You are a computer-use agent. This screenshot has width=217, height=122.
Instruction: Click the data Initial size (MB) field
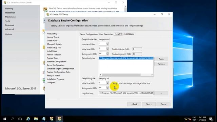pos(102,49)
